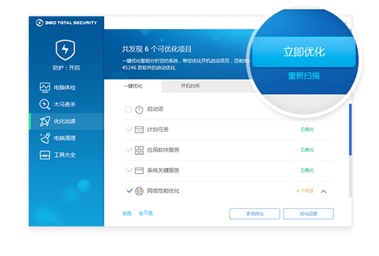Select 优化加速 rocket icon in sidebar
The width and height of the screenshot is (379, 256).
click(x=45, y=121)
